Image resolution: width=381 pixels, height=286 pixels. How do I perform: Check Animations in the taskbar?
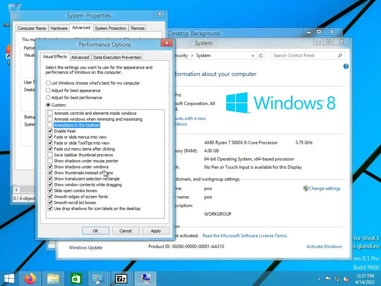point(50,125)
